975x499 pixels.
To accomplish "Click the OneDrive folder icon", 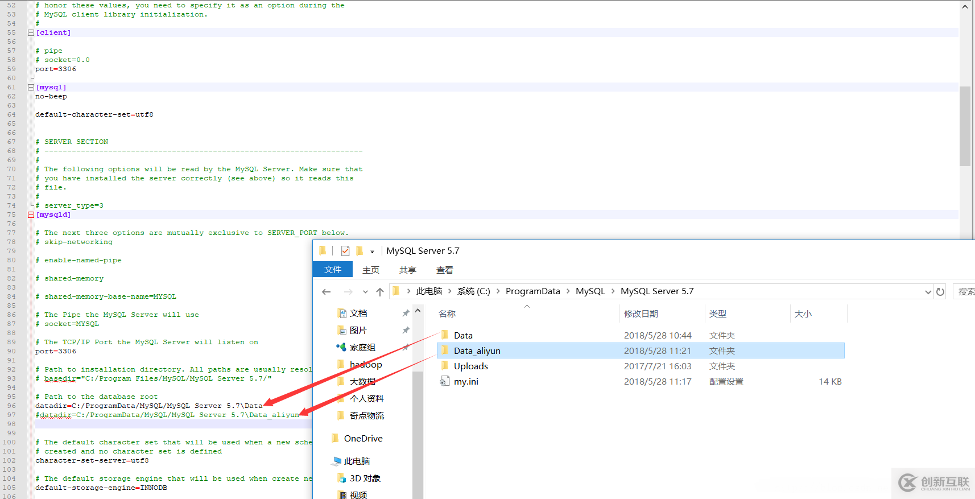I will point(336,438).
